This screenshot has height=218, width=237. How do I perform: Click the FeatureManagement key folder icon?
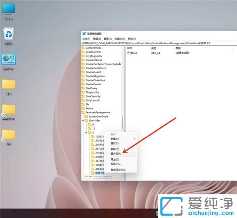83,113
